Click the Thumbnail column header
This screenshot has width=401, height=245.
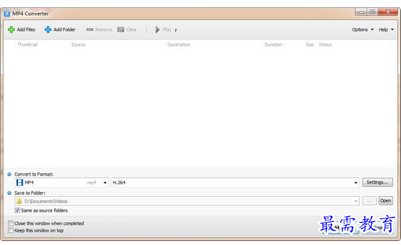pos(27,45)
